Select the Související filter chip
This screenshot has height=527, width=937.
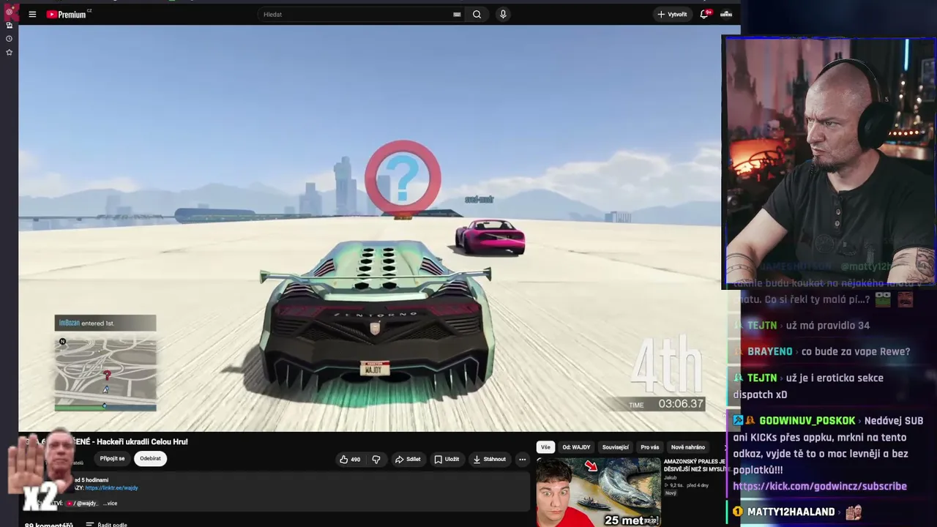tap(615, 447)
